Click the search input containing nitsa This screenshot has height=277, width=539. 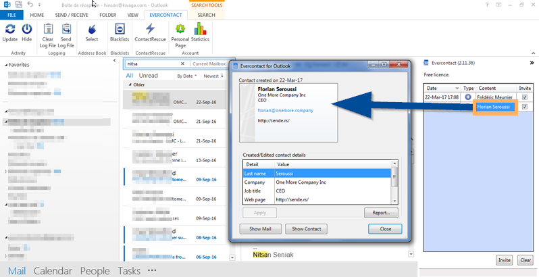(153, 64)
